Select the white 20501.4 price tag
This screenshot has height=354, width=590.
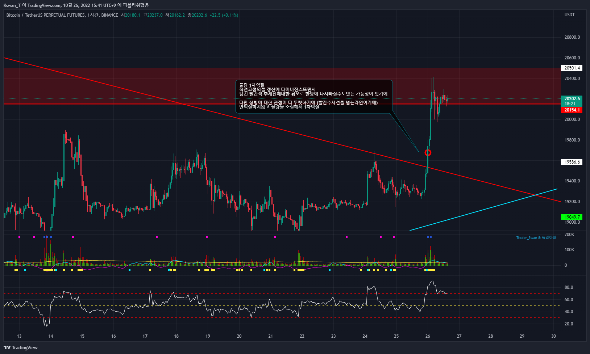coord(572,68)
